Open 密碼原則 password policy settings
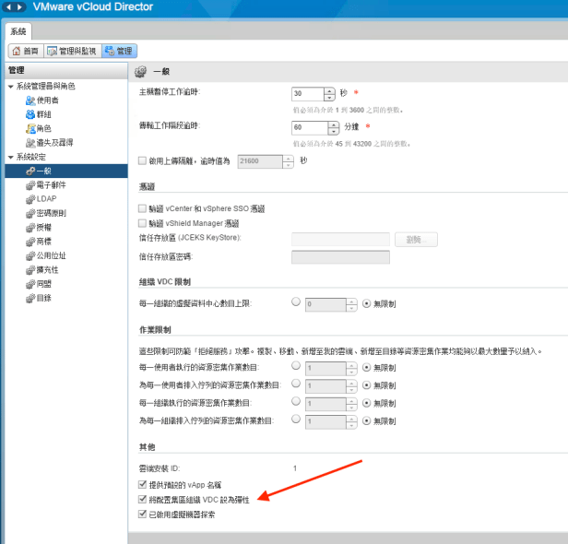This screenshot has height=544, width=568. pyautogui.click(x=51, y=213)
